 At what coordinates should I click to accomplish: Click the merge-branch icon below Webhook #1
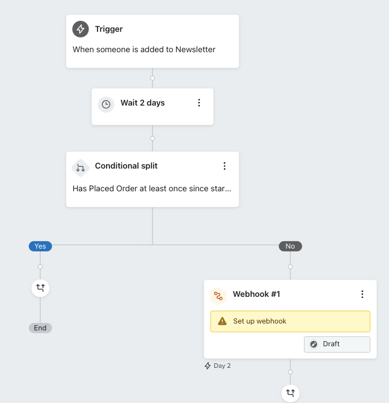(x=290, y=393)
